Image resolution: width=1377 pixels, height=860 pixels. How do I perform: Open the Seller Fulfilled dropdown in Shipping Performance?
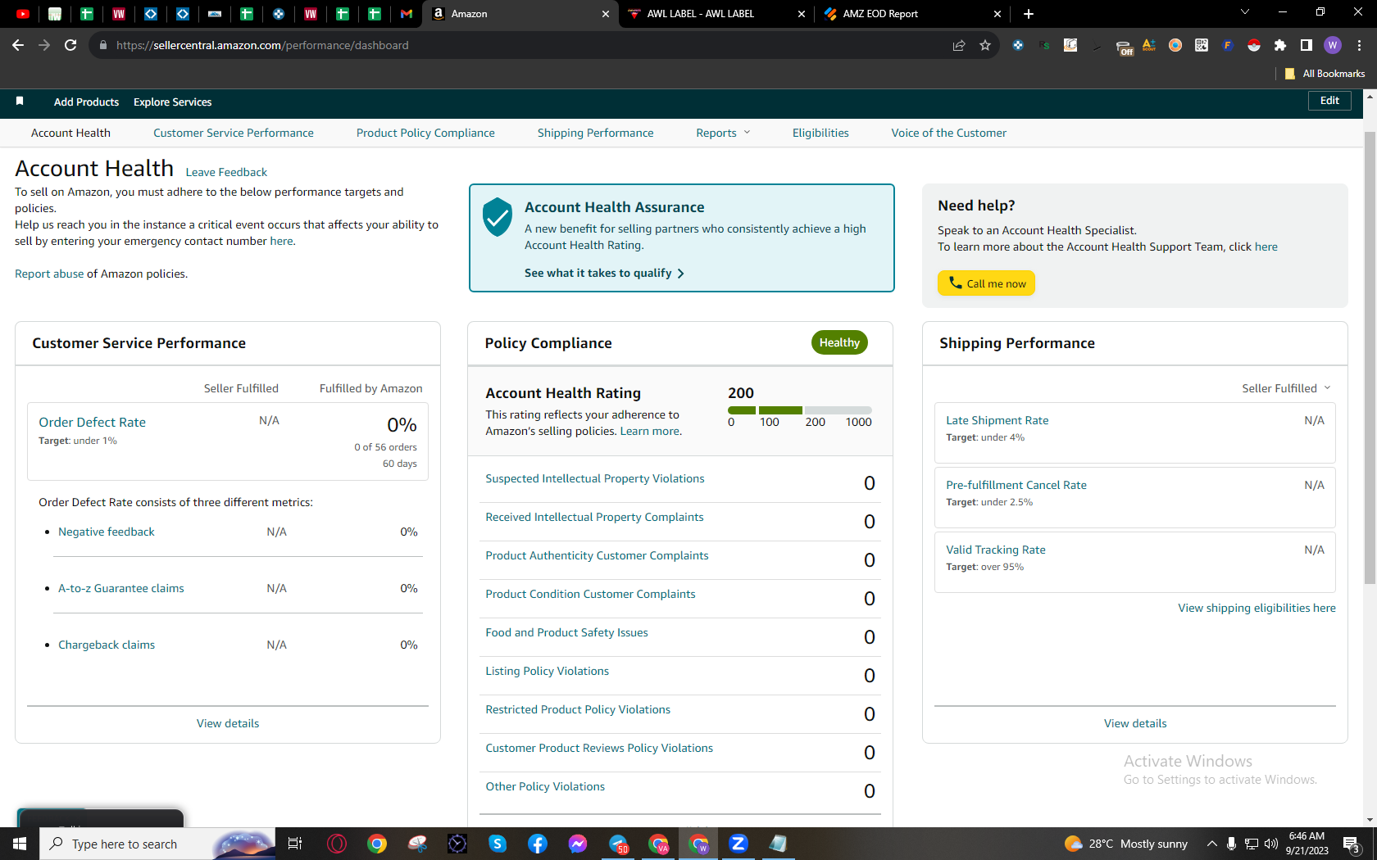pyautogui.click(x=1286, y=388)
